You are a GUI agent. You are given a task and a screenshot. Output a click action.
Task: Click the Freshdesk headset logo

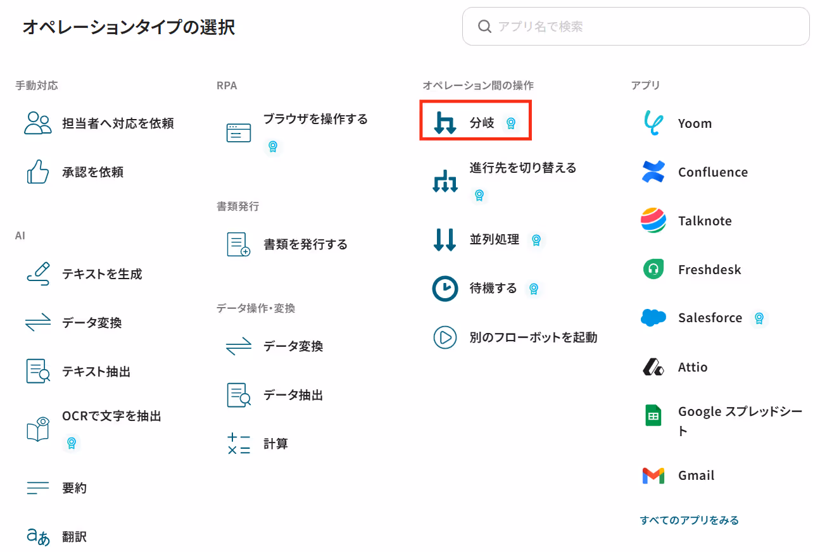coord(653,269)
